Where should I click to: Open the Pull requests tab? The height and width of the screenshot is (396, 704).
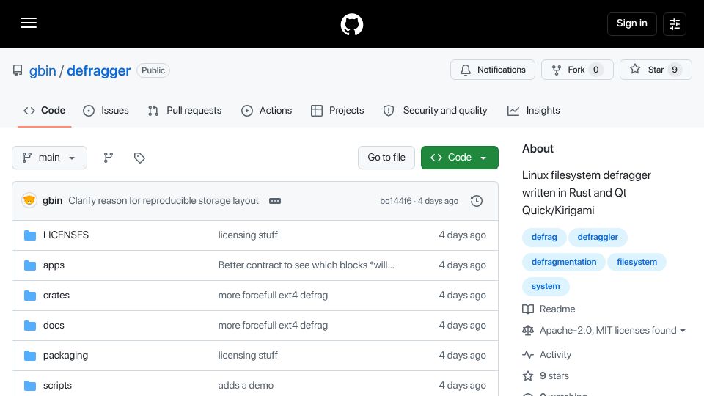(x=185, y=111)
